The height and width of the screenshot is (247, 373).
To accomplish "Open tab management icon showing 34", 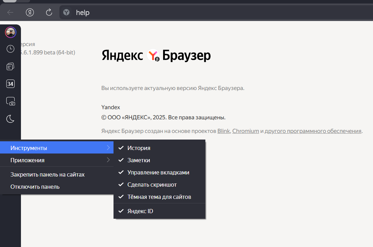I will [x=10, y=84].
